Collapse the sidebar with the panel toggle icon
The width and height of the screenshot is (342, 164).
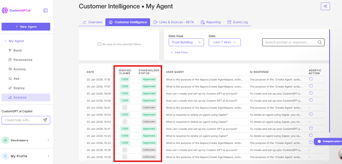[x=45, y=10]
